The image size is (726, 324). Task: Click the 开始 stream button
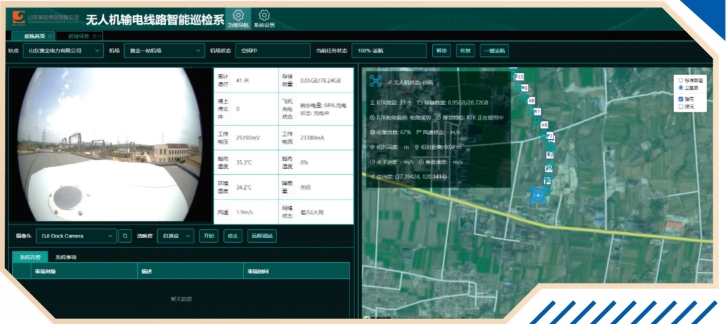click(x=209, y=236)
